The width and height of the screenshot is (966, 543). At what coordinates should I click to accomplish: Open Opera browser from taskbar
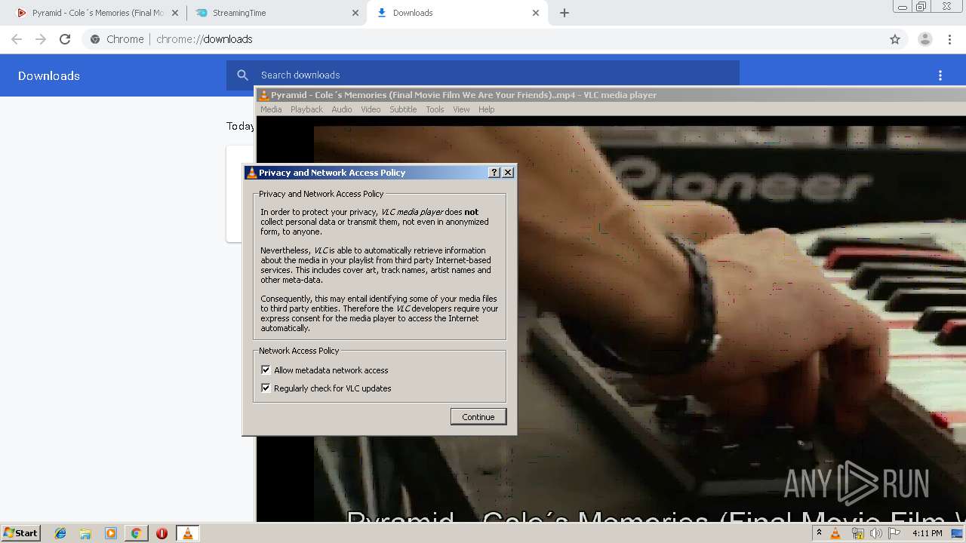(x=162, y=533)
